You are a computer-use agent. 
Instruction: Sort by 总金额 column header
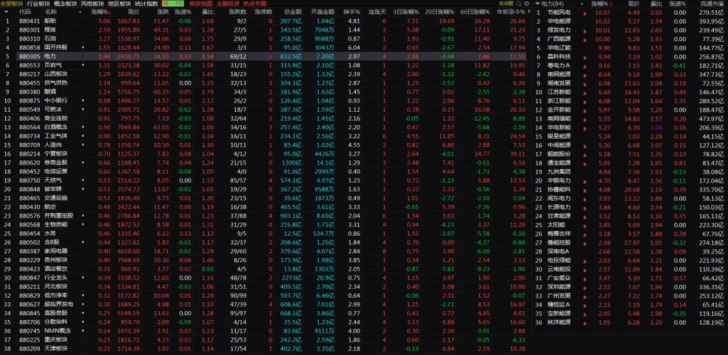pos(293,11)
